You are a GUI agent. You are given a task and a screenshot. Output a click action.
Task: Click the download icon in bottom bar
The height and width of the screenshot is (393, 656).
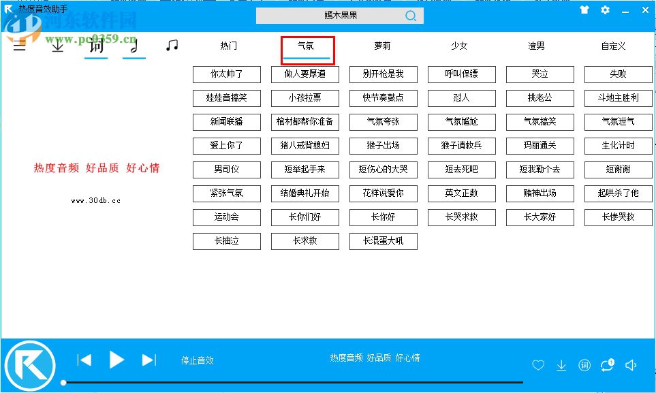[x=561, y=366]
